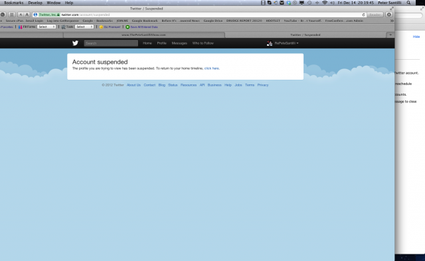Open DRUDGE REPORT 2012 bookmark
The height and width of the screenshot is (261, 425).
[244, 21]
